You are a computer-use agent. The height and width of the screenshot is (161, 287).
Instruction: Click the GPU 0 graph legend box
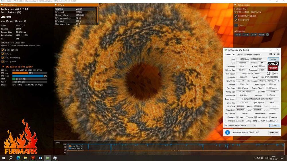(75, 147)
